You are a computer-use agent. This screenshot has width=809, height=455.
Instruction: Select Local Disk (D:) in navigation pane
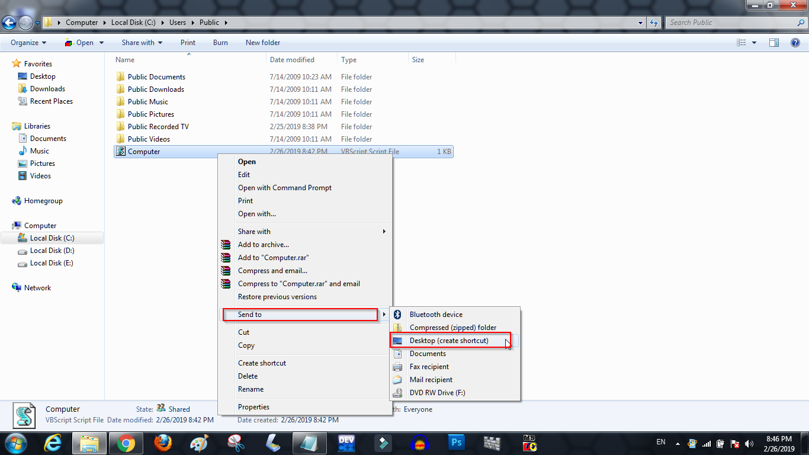point(52,251)
